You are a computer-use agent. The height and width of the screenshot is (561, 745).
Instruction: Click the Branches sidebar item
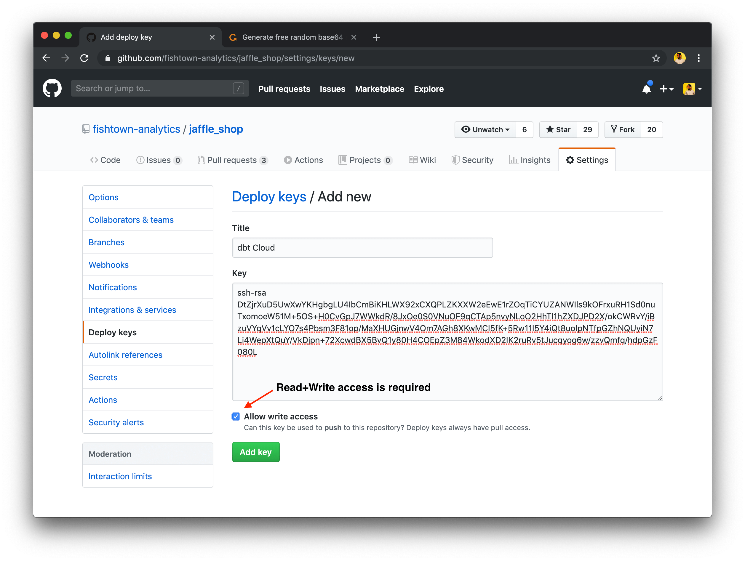pyautogui.click(x=107, y=242)
